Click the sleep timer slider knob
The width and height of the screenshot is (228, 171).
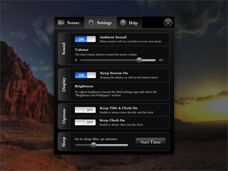[x=93, y=145]
